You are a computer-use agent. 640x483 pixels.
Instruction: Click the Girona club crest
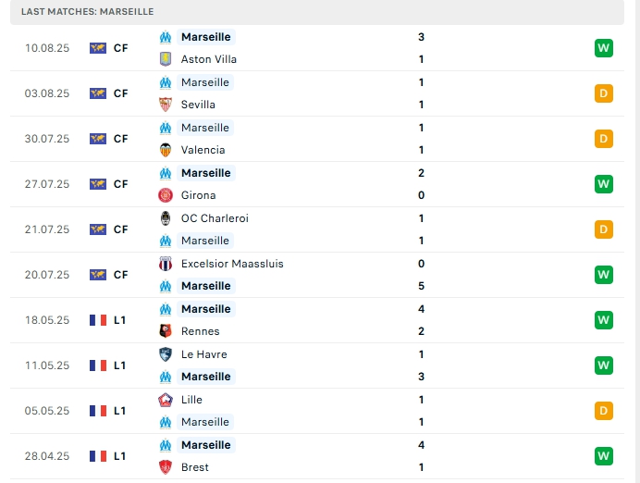[x=166, y=195]
